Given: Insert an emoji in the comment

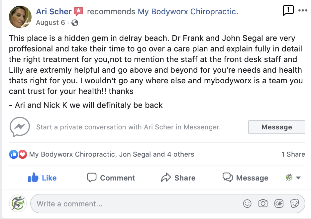Looking at the screenshot, I should coord(247,203).
